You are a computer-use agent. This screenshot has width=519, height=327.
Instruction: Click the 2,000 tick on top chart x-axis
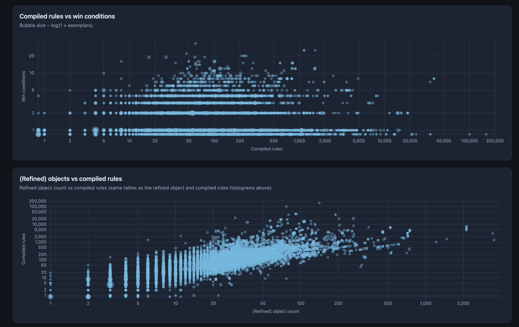[x=325, y=141]
